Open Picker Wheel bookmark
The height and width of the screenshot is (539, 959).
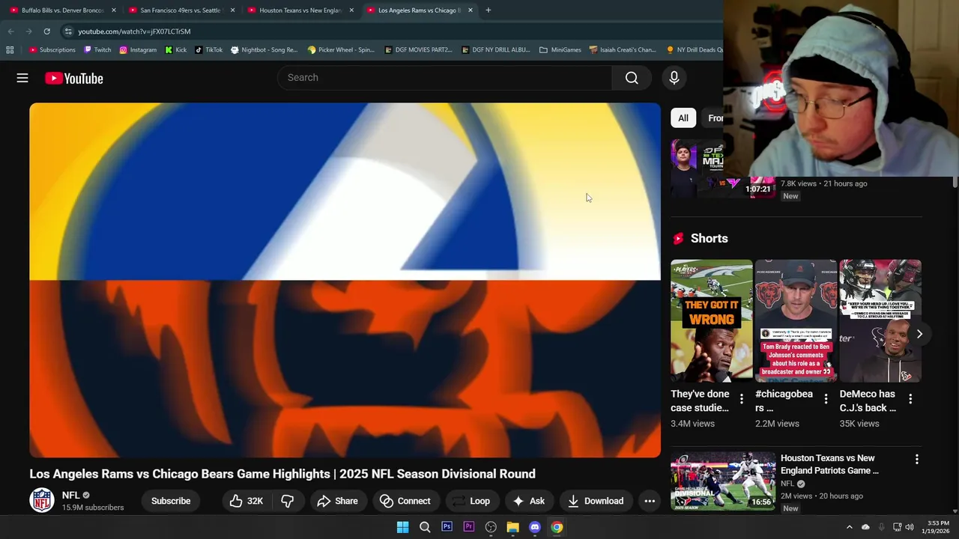click(341, 50)
